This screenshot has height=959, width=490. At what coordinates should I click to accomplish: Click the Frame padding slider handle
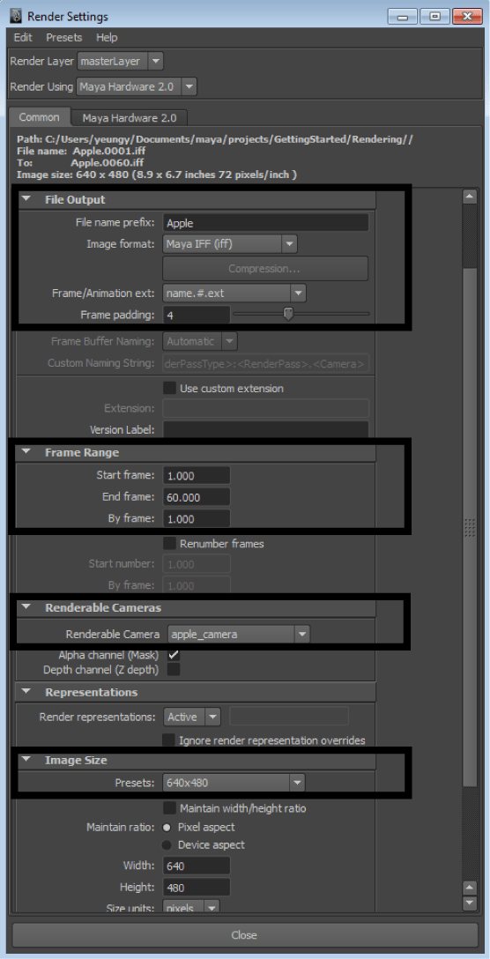pos(289,313)
